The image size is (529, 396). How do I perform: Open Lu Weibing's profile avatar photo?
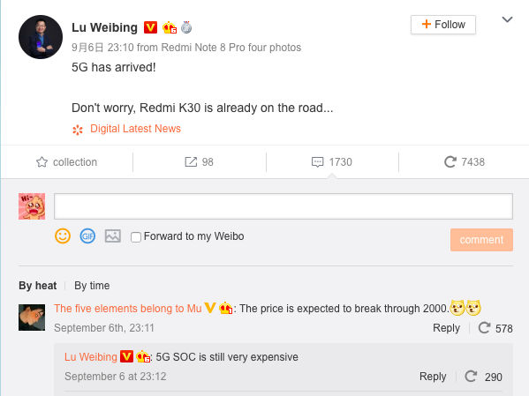[41, 37]
